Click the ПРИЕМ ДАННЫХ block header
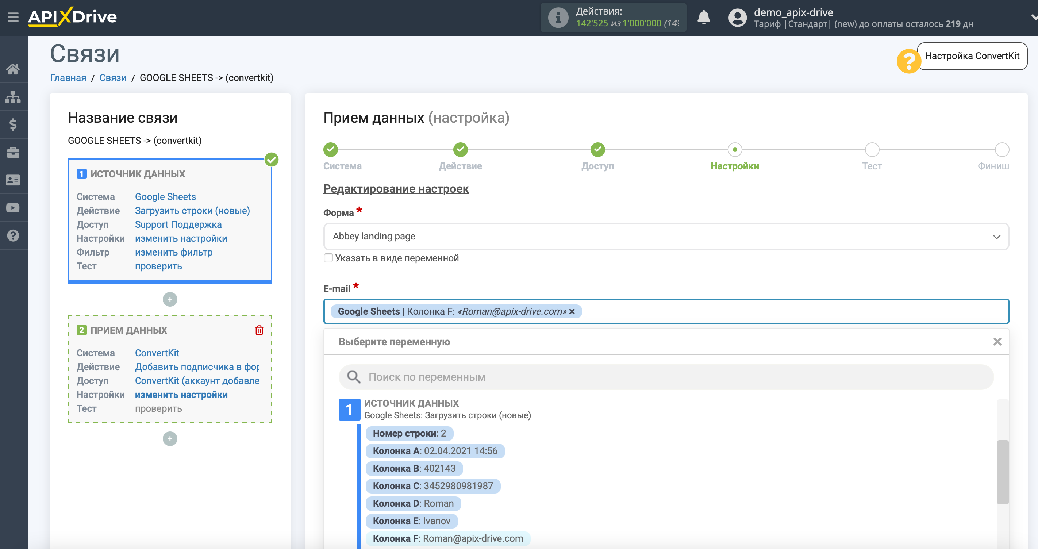1038x549 pixels. pyautogui.click(x=128, y=330)
